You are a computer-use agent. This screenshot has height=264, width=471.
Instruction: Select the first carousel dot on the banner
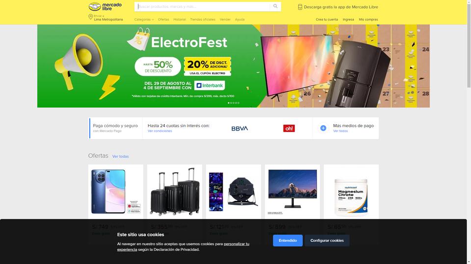coord(229,103)
